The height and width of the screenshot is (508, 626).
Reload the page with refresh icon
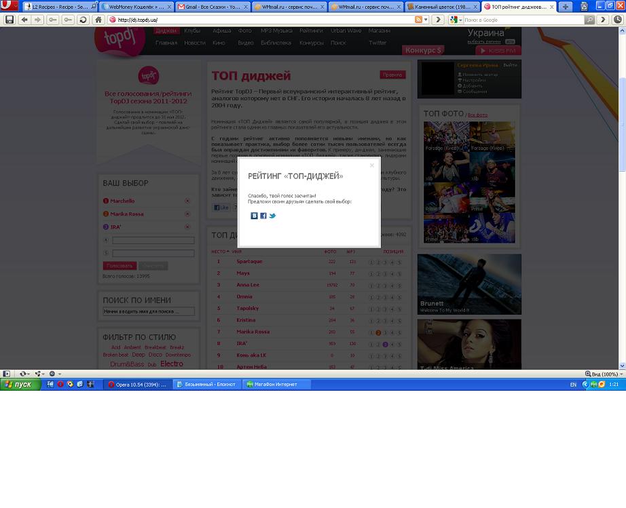(83, 20)
